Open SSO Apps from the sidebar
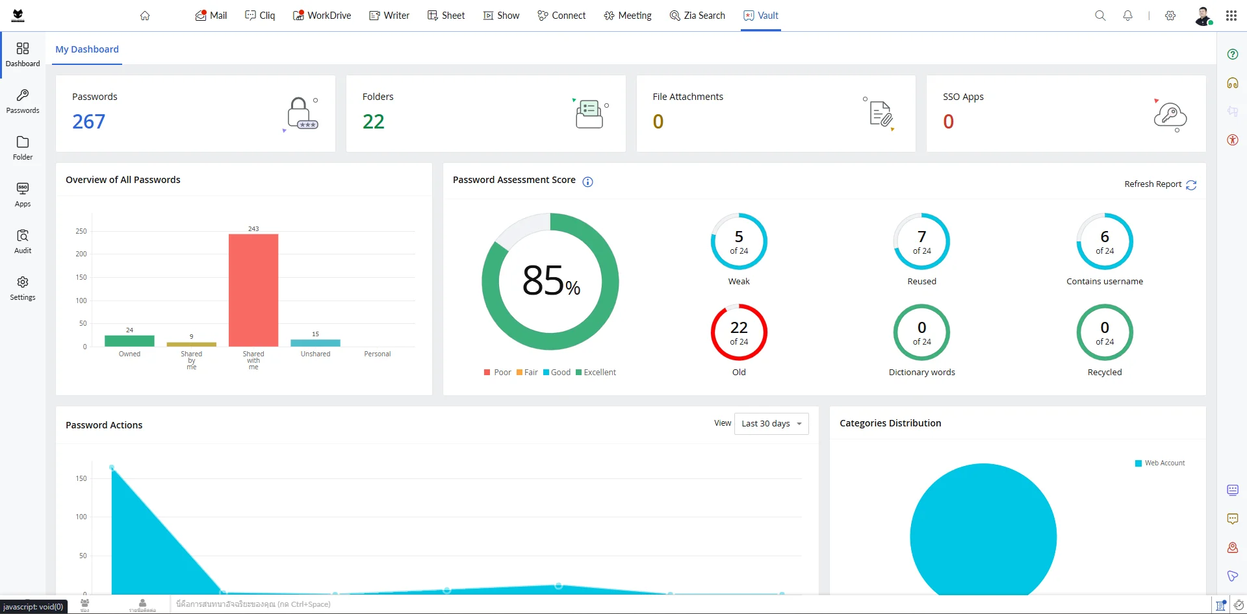The image size is (1247, 614). point(23,195)
